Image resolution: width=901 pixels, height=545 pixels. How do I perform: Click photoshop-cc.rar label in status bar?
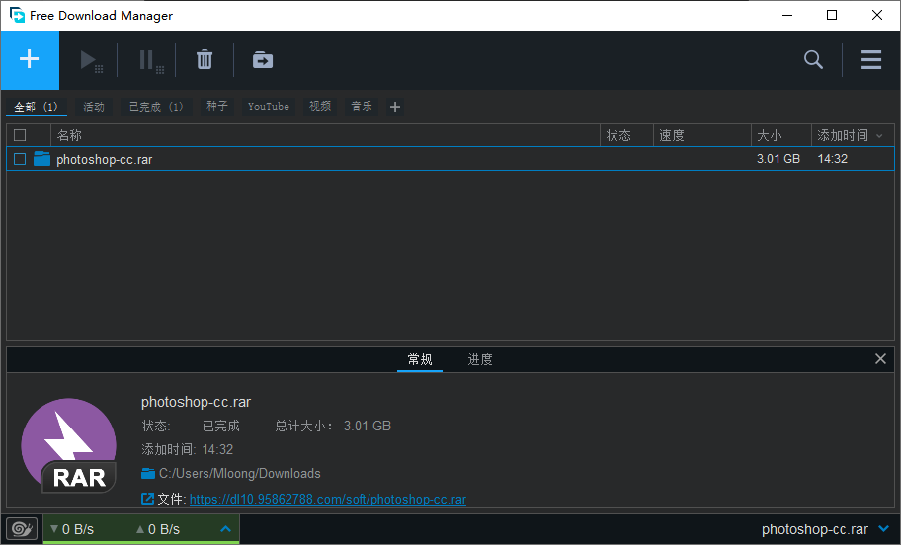815,529
